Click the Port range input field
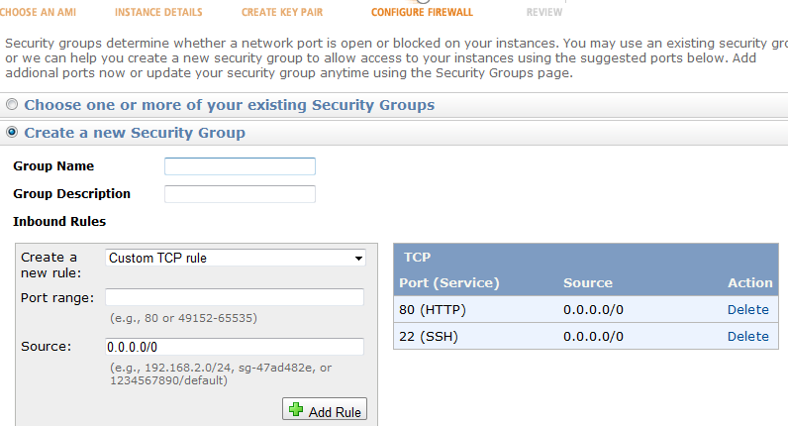This screenshot has width=788, height=426. 235,297
